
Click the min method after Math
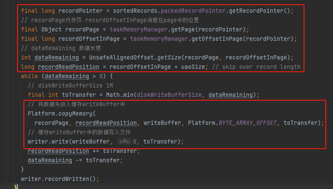point(128,95)
